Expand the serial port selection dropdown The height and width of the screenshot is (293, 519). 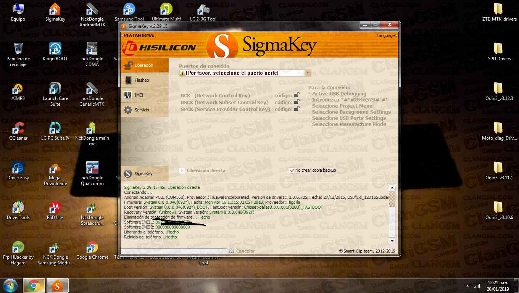(x=308, y=73)
